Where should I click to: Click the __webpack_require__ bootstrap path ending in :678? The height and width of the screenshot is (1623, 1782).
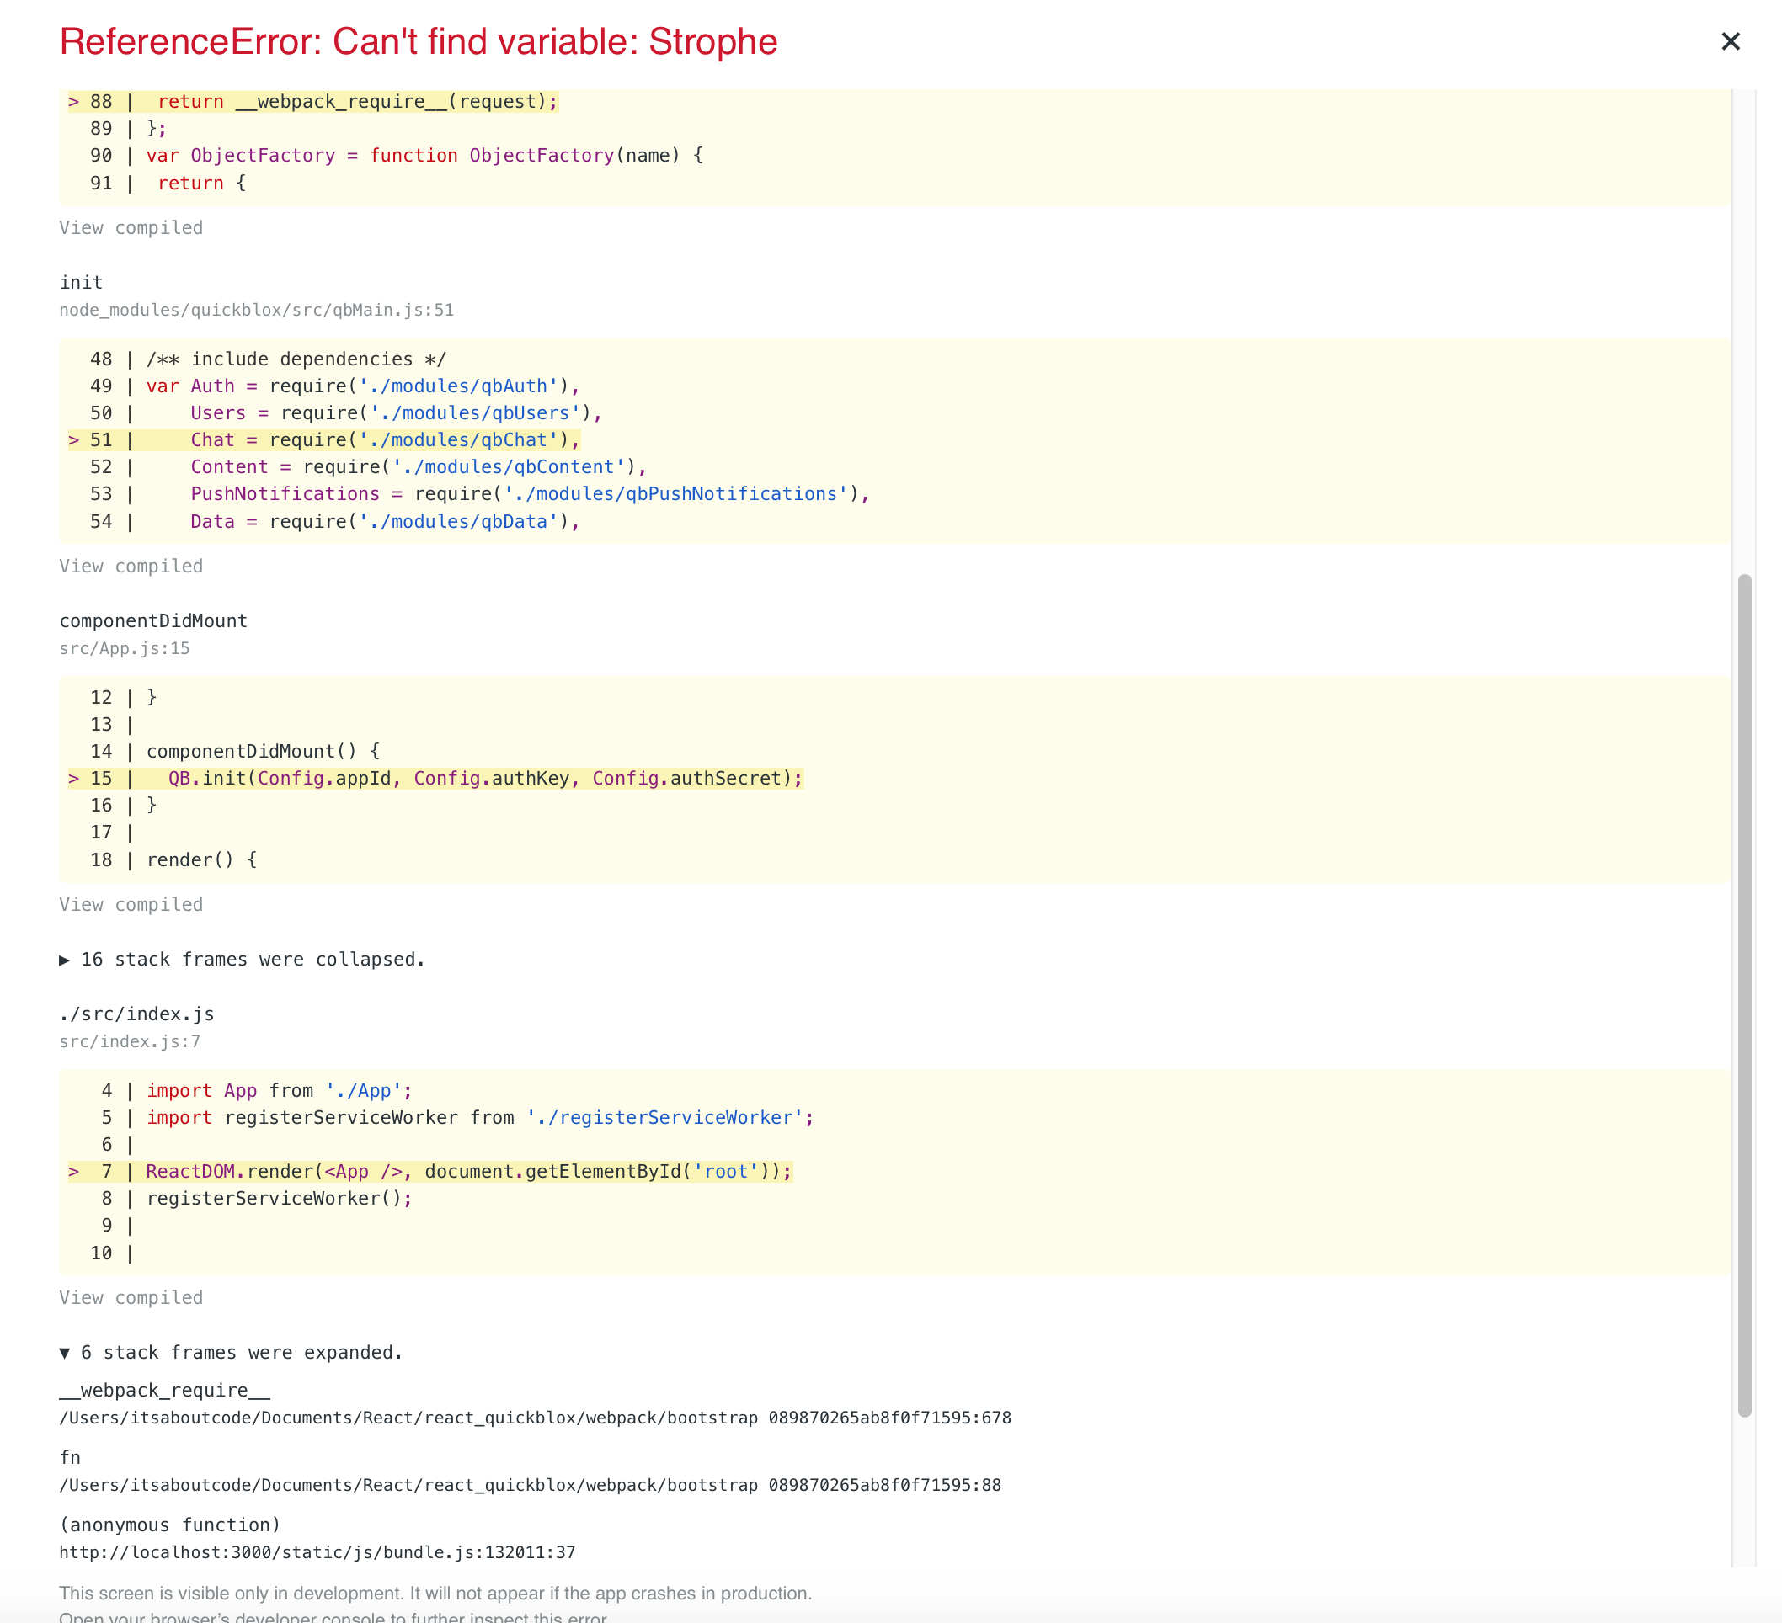(535, 1418)
